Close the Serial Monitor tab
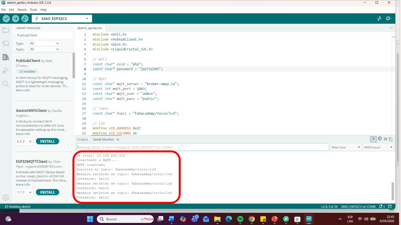The height and width of the screenshot is (225, 401). click(118, 139)
